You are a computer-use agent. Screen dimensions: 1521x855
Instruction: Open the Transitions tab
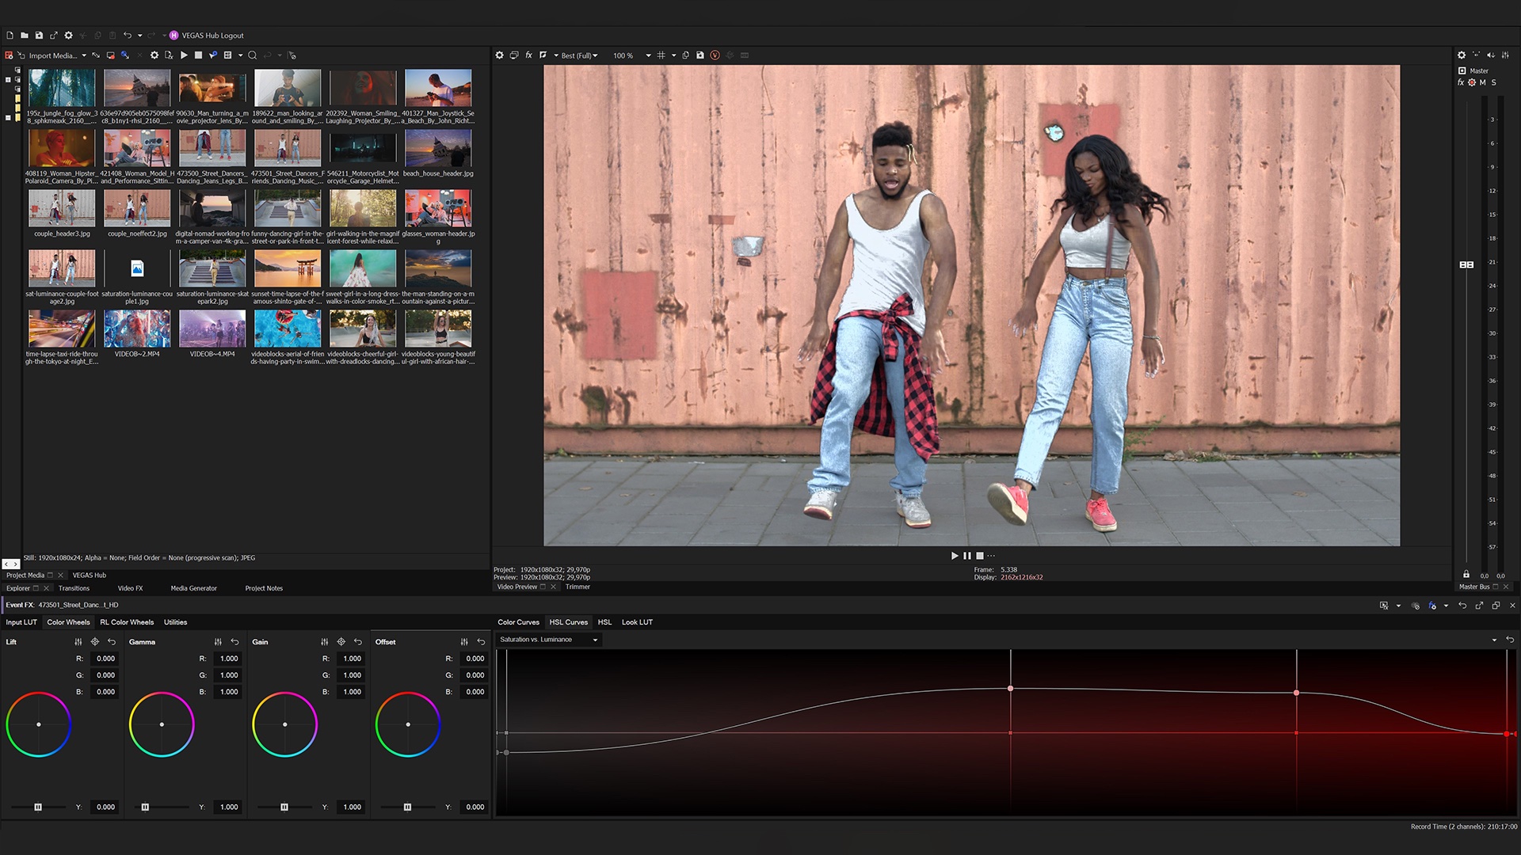(x=74, y=588)
